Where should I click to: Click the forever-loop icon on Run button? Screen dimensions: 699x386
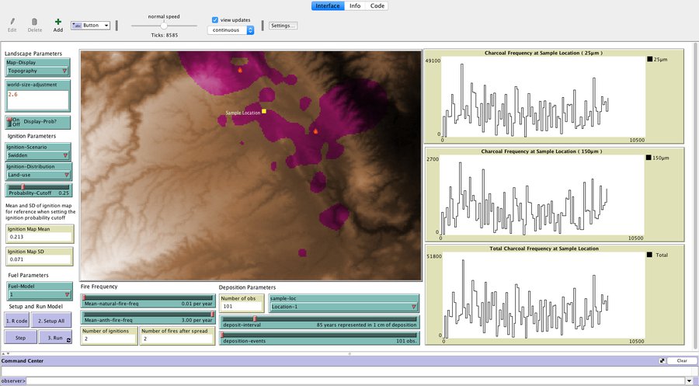pyautogui.click(x=68, y=340)
